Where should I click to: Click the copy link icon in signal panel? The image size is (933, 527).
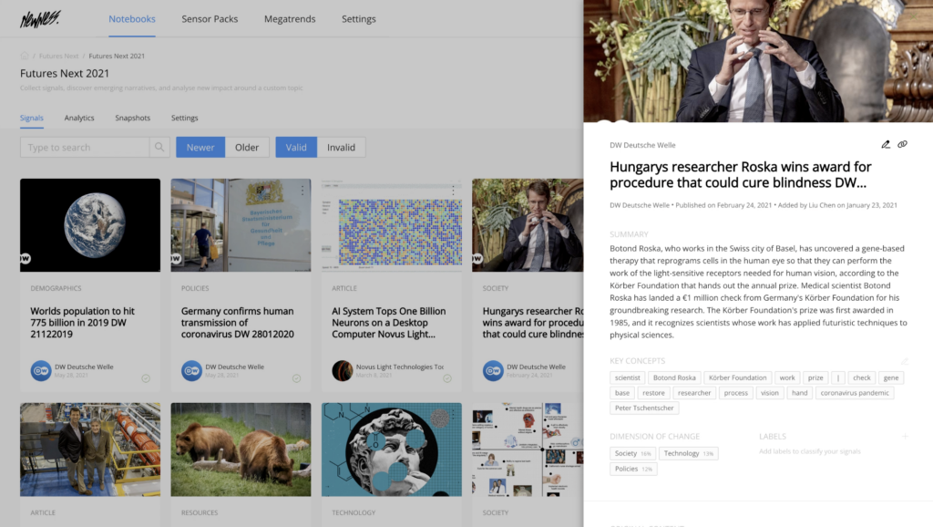[x=902, y=145]
